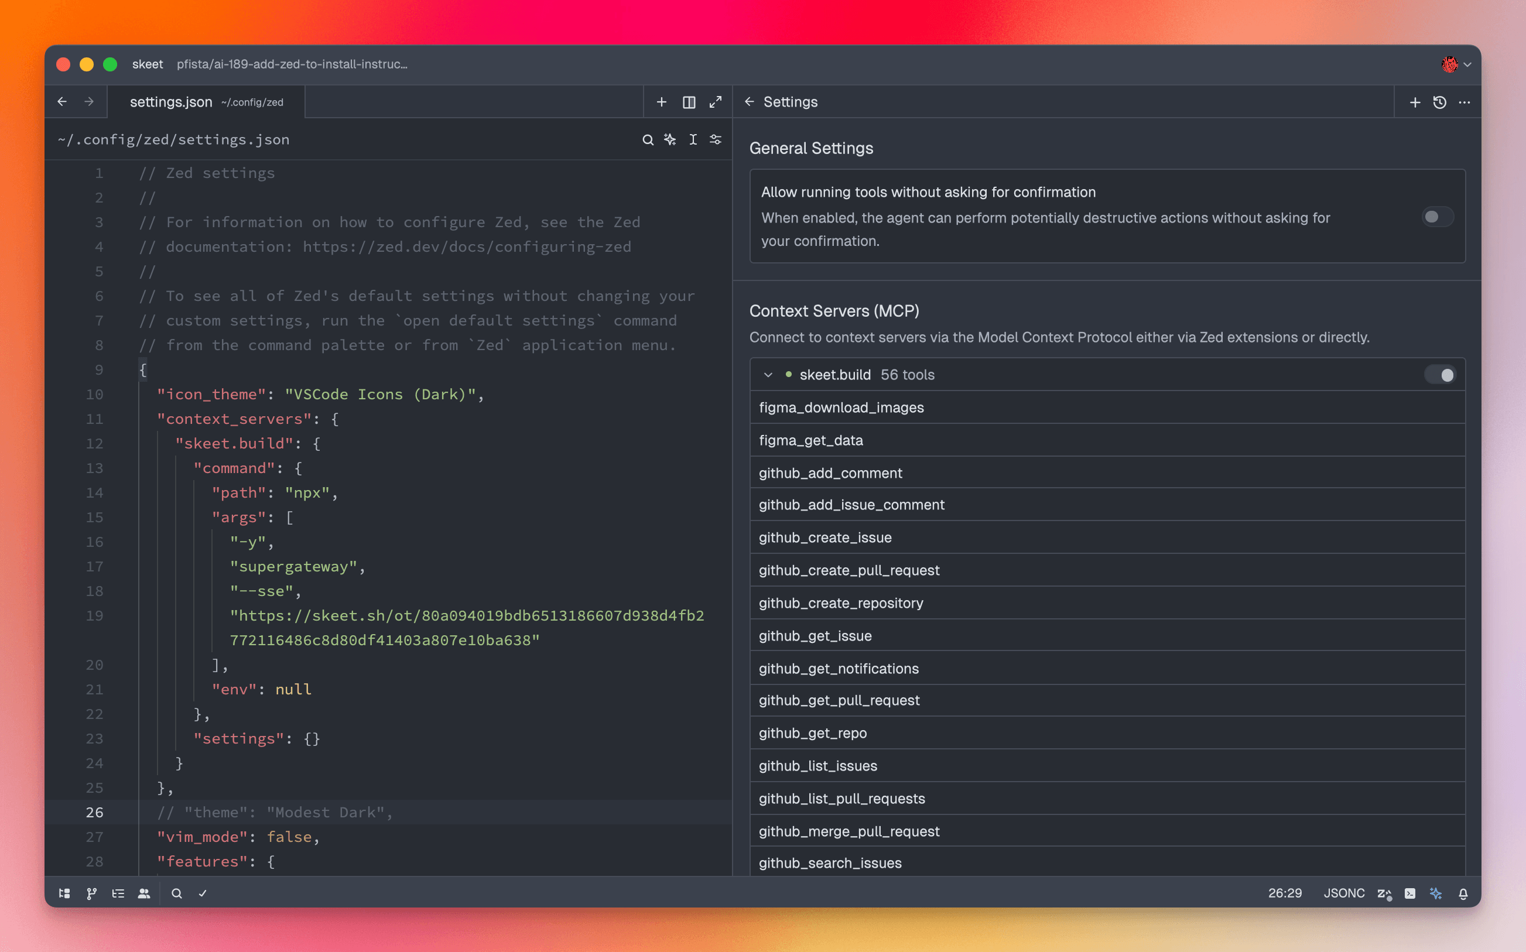Select github_get_repo tool row
This screenshot has width=1526, height=952.
pos(1107,733)
